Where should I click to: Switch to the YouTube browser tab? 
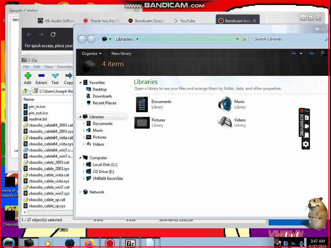click(185, 21)
